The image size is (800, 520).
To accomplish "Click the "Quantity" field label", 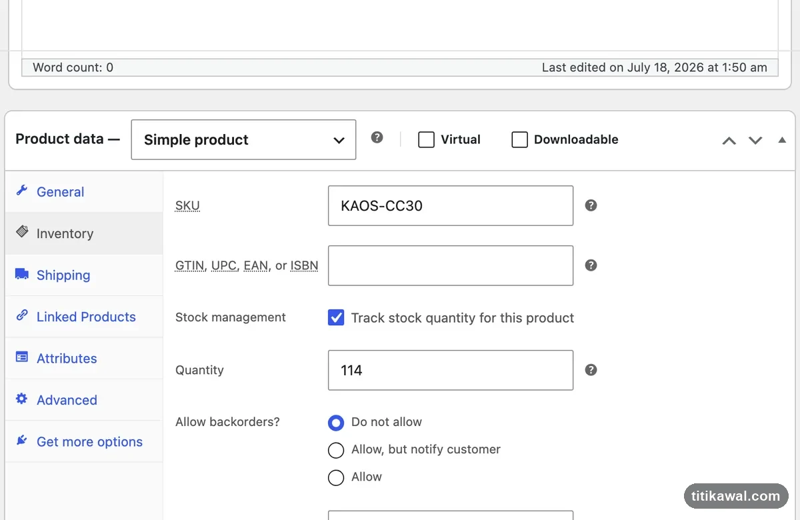I will tap(199, 370).
